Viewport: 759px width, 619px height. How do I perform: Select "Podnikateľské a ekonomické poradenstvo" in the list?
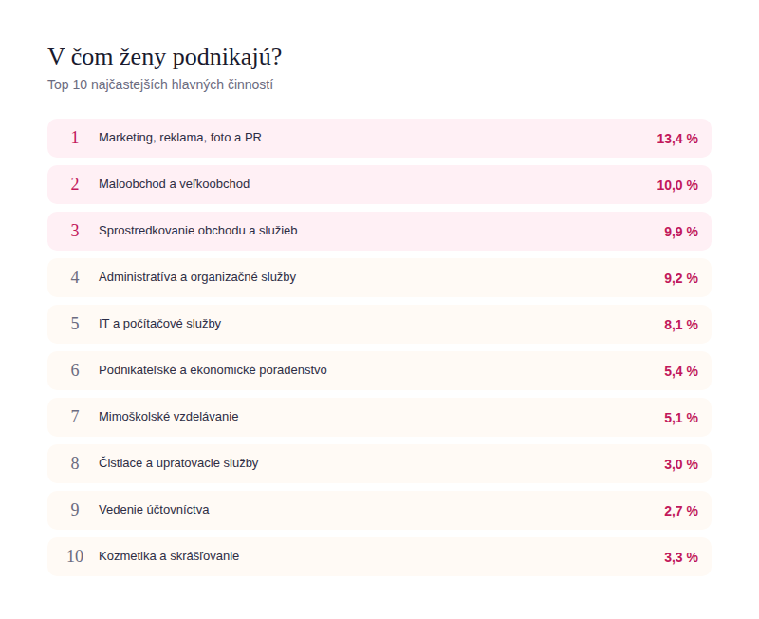(213, 370)
